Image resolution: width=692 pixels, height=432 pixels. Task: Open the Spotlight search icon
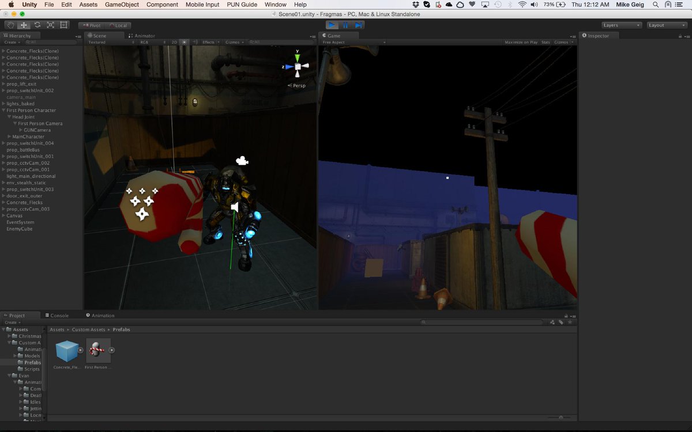click(x=656, y=5)
